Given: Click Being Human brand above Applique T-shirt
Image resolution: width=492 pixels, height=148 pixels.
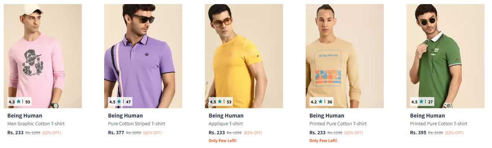Looking at the screenshot, I should tap(226, 116).
